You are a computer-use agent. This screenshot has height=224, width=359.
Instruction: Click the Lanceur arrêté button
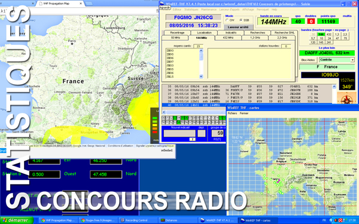(238, 27)
